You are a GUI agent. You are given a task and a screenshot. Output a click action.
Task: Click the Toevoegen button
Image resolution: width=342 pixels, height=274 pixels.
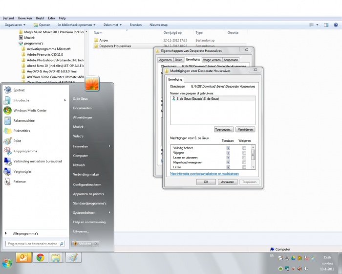[x=224, y=130]
